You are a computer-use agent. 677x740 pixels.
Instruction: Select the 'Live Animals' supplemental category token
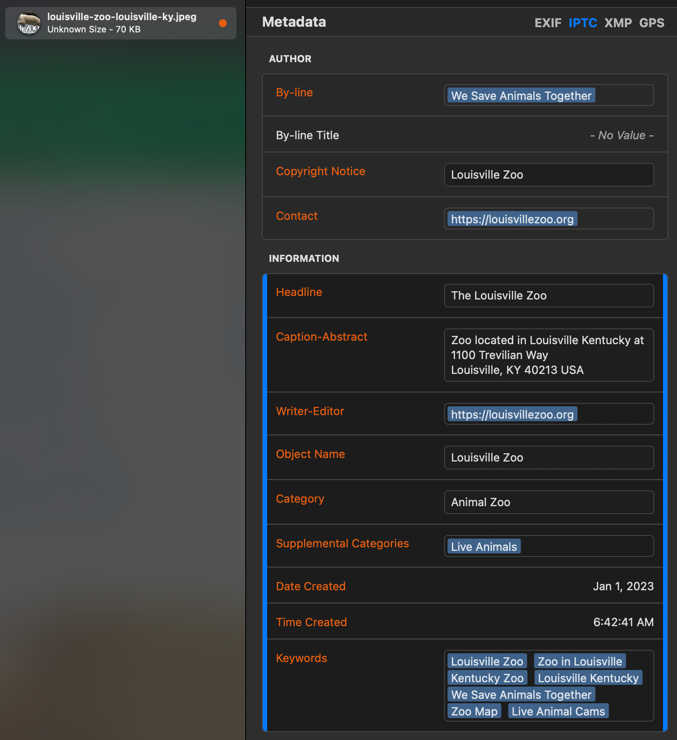[484, 546]
